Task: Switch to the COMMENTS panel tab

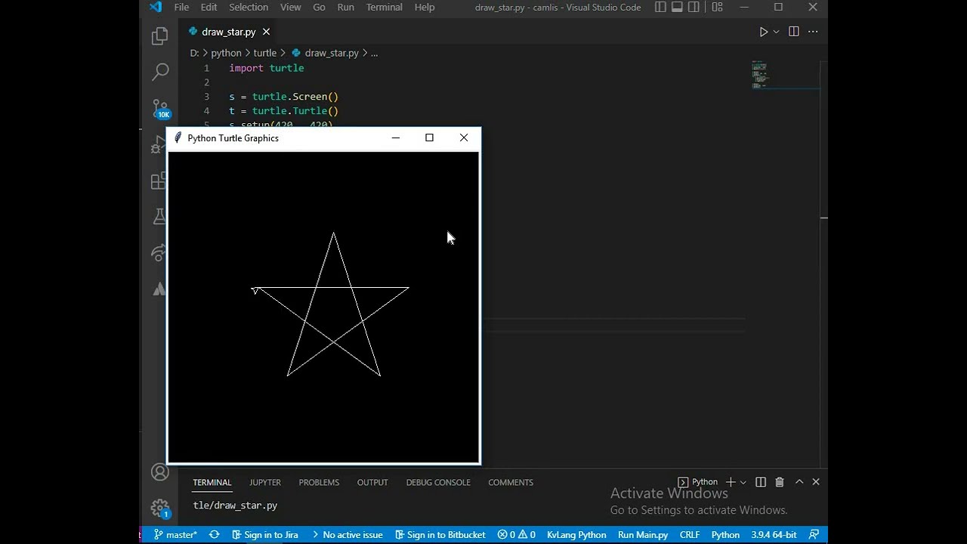Action: 511,482
